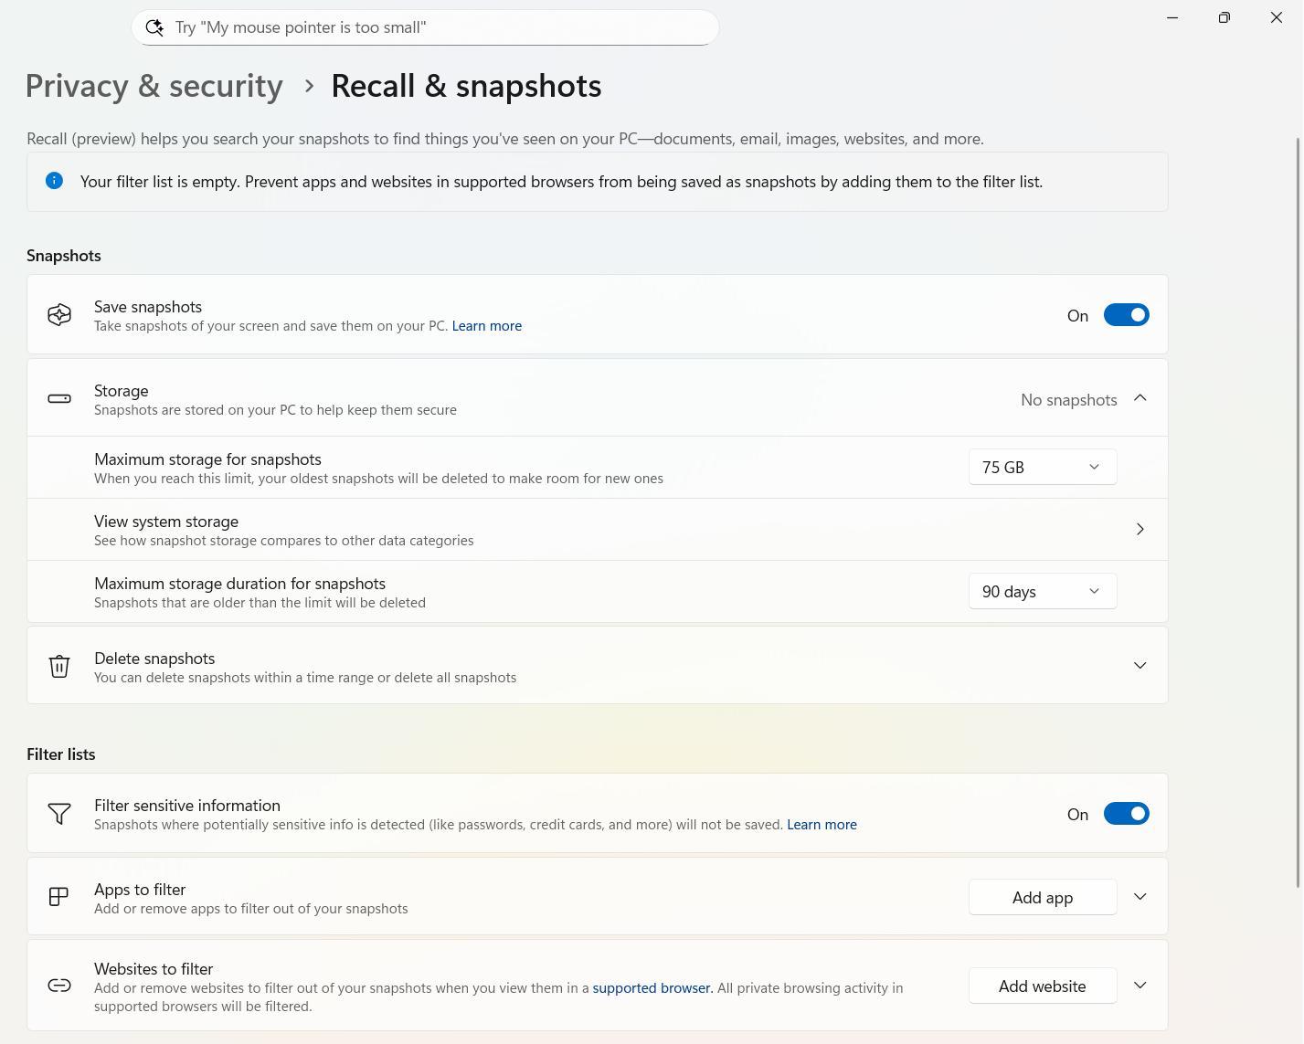The image size is (1304, 1044).
Task: Click the filter funnel icon
Action: [59, 814]
